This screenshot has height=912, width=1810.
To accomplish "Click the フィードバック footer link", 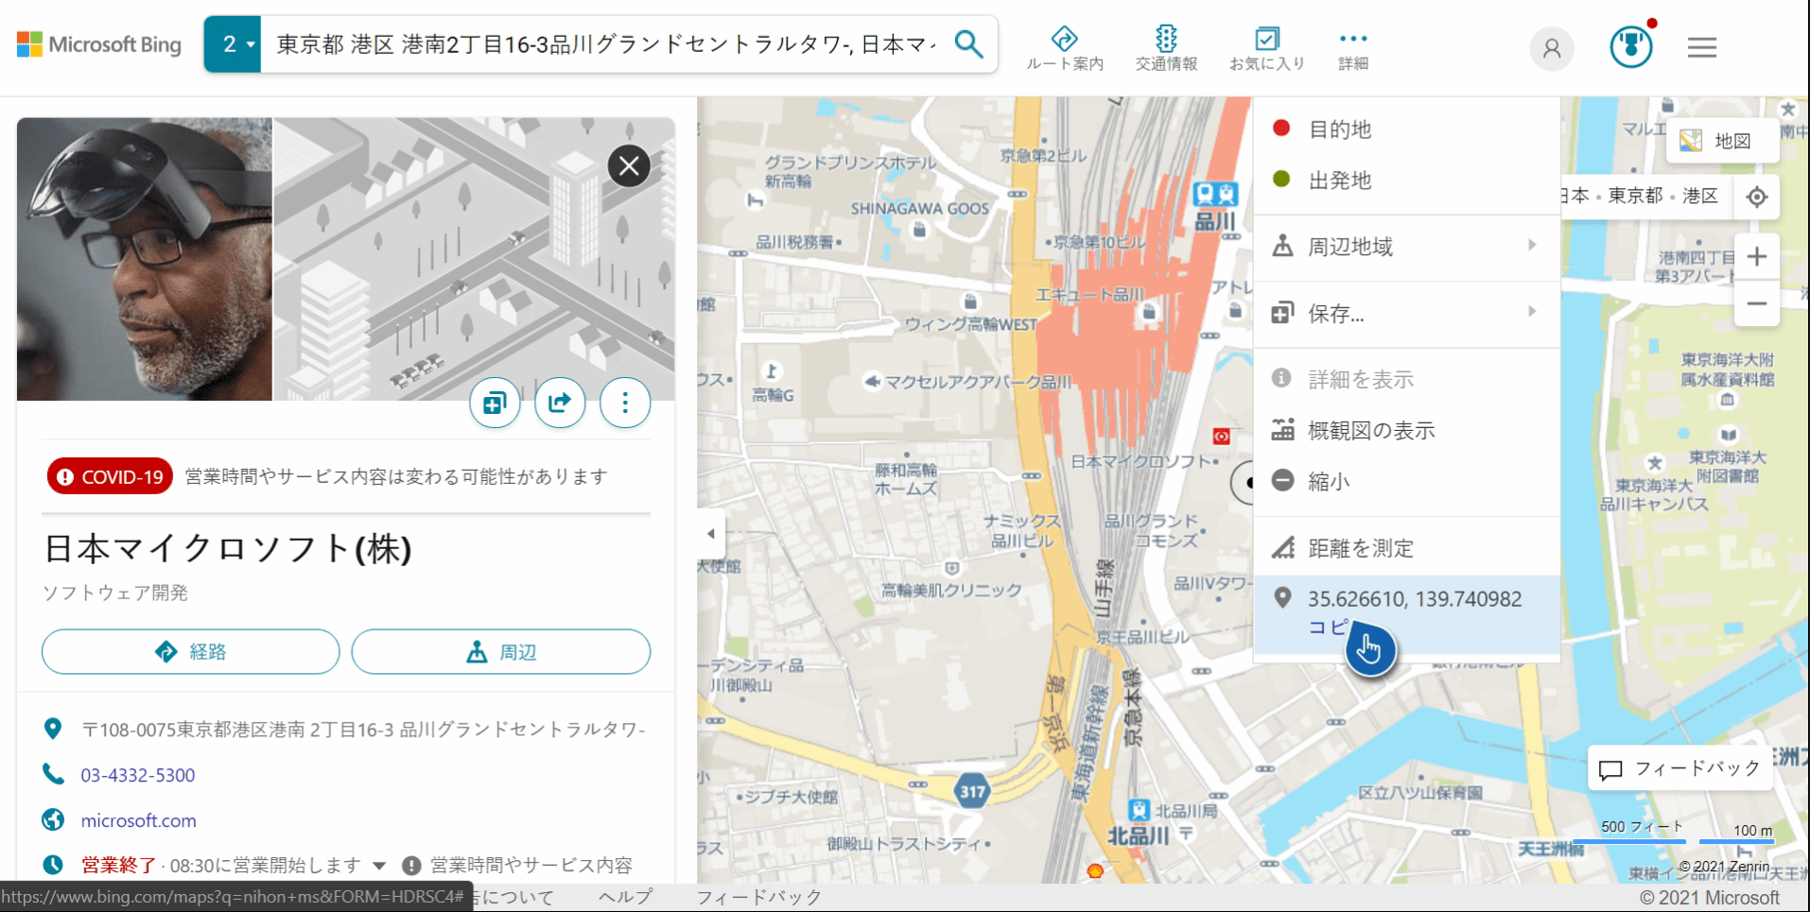I will tap(758, 897).
